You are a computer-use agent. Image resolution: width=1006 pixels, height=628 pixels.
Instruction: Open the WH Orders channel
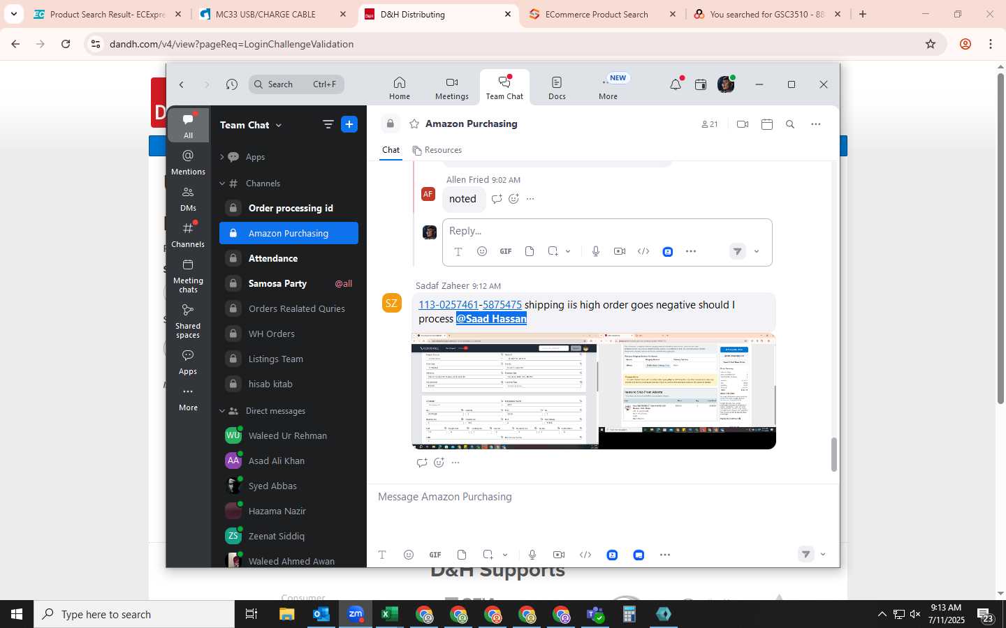pos(289,334)
